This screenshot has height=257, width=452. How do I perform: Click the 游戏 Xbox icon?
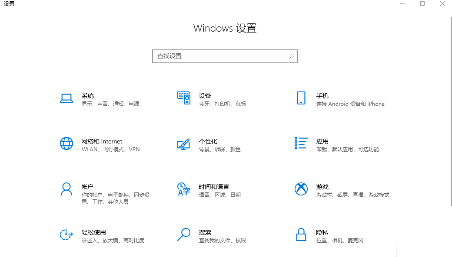coord(301,189)
